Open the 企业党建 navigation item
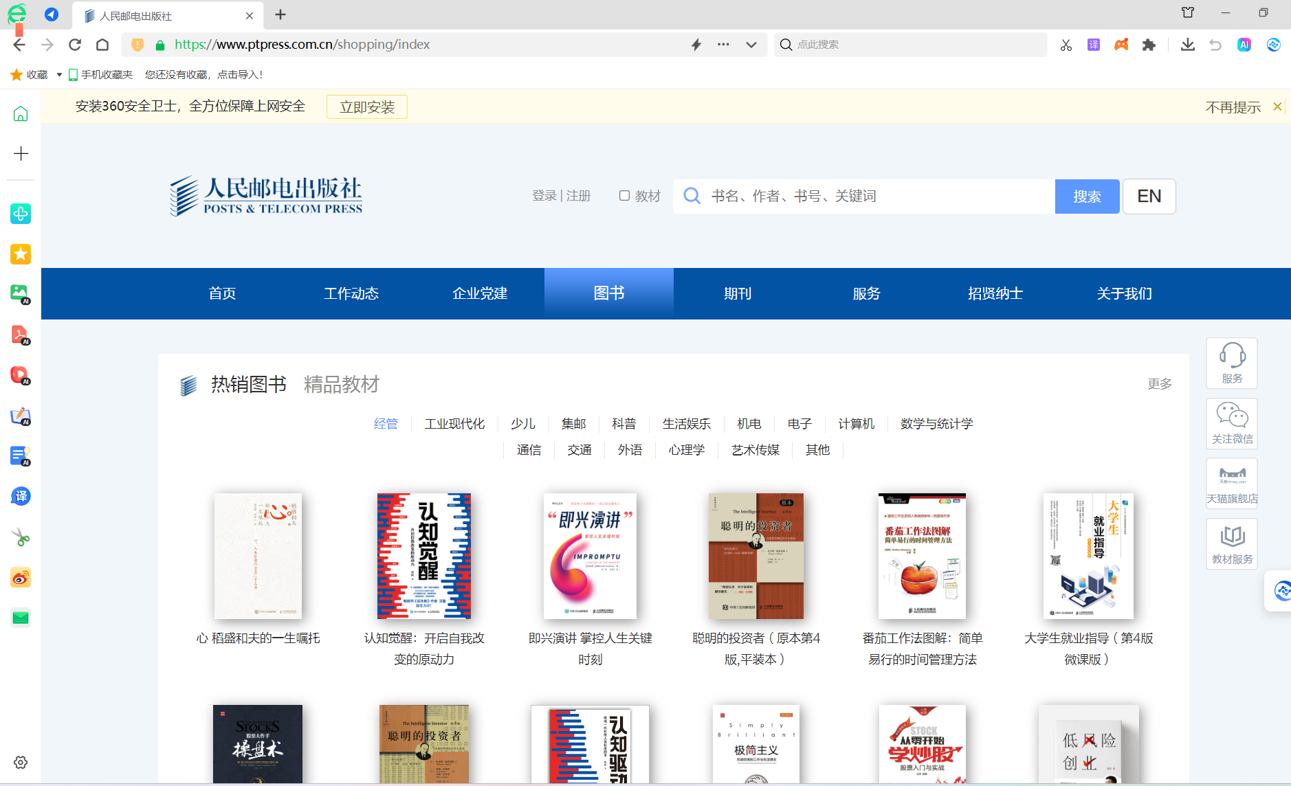The image size is (1291, 786). point(480,293)
